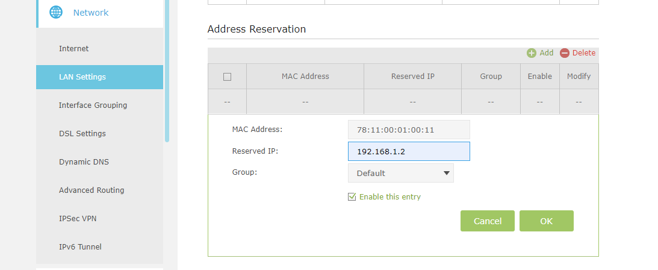Click the OK button
Screen dimensions: 658x270
click(x=547, y=221)
